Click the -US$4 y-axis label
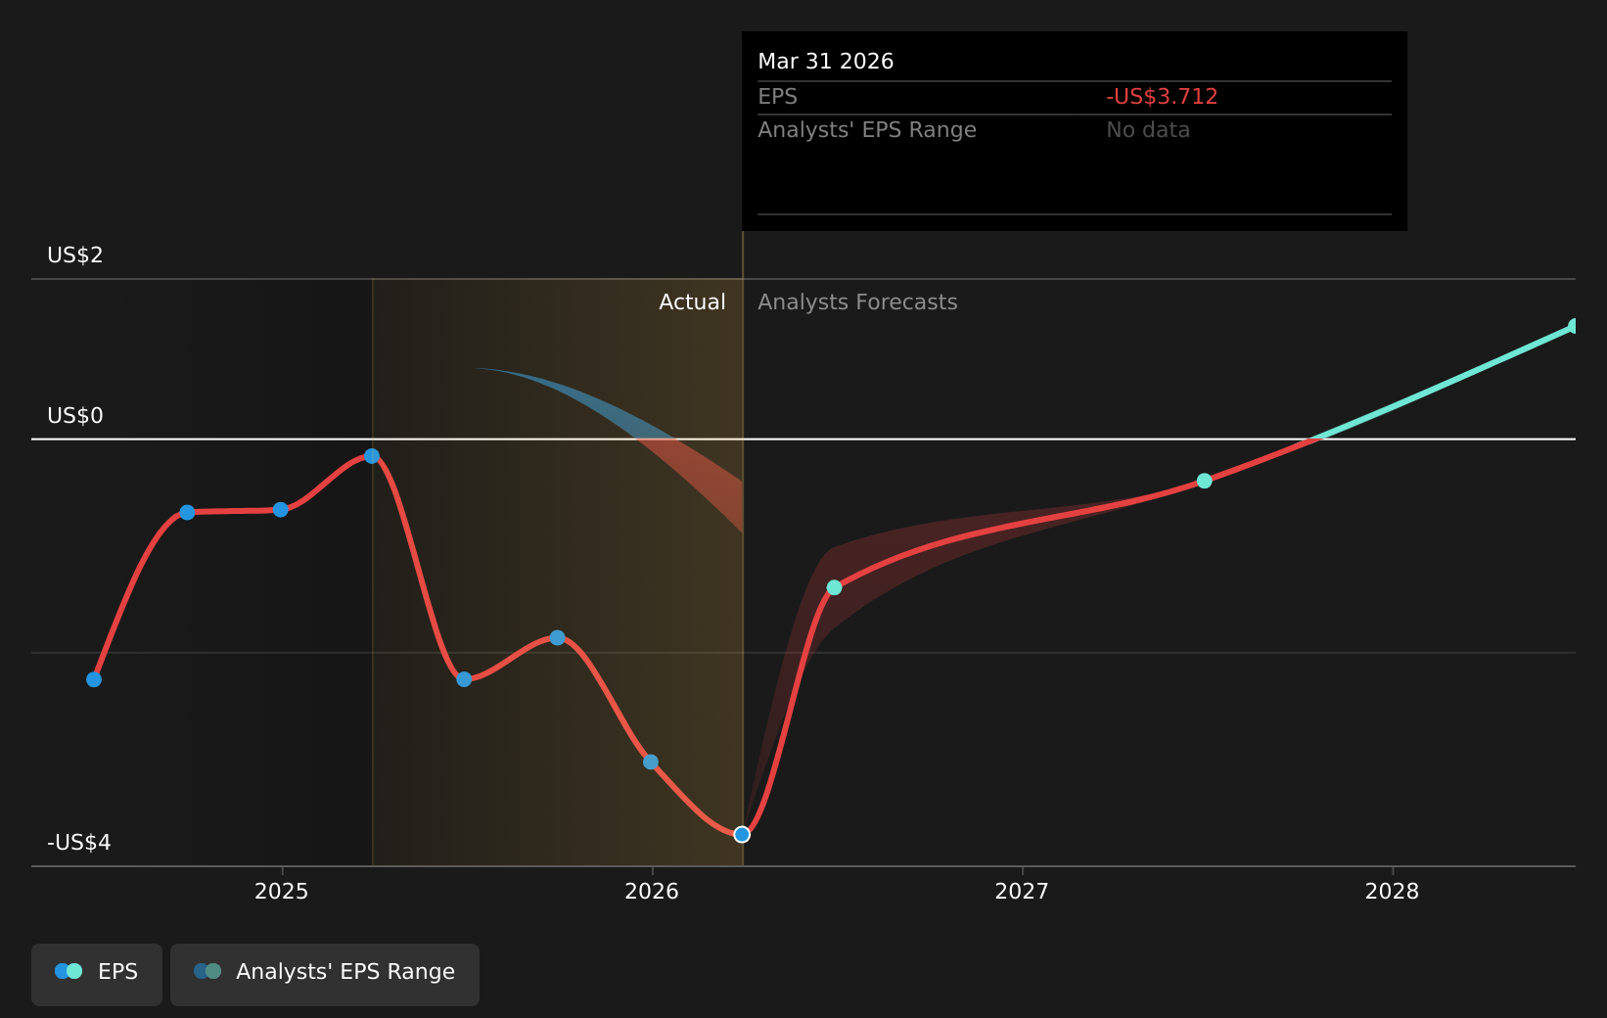Screen dimensions: 1607x1018 (x=79, y=843)
